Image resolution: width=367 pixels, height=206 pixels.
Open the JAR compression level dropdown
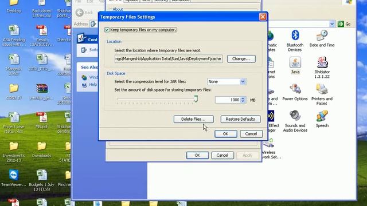point(243,81)
